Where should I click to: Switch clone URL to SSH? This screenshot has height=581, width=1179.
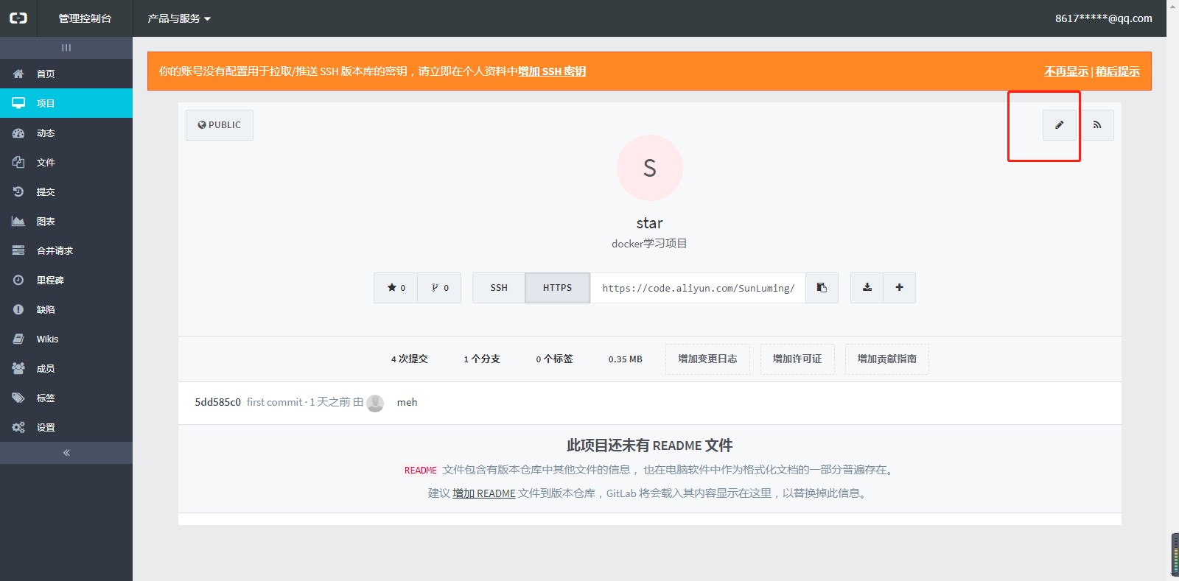click(x=499, y=288)
